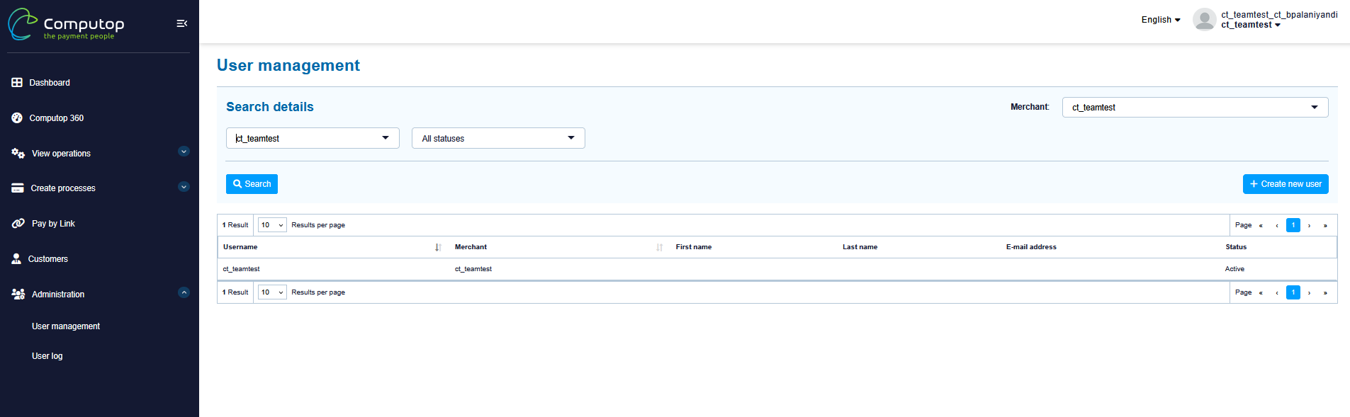
Task: Click the Search button
Action: pyautogui.click(x=252, y=184)
